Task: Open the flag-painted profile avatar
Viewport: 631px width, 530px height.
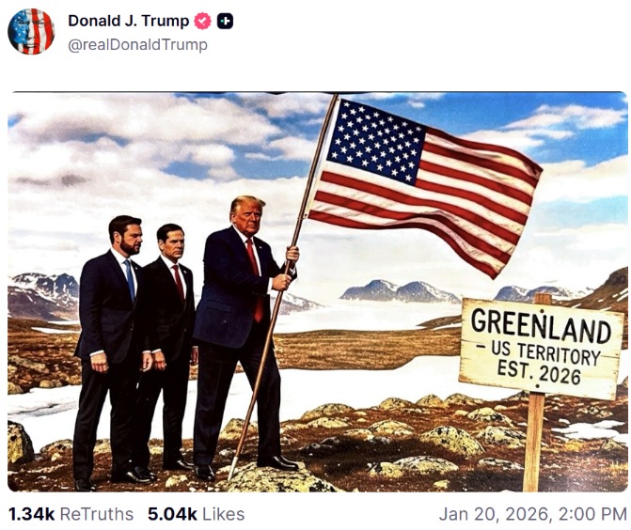Action: pyautogui.click(x=31, y=31)
